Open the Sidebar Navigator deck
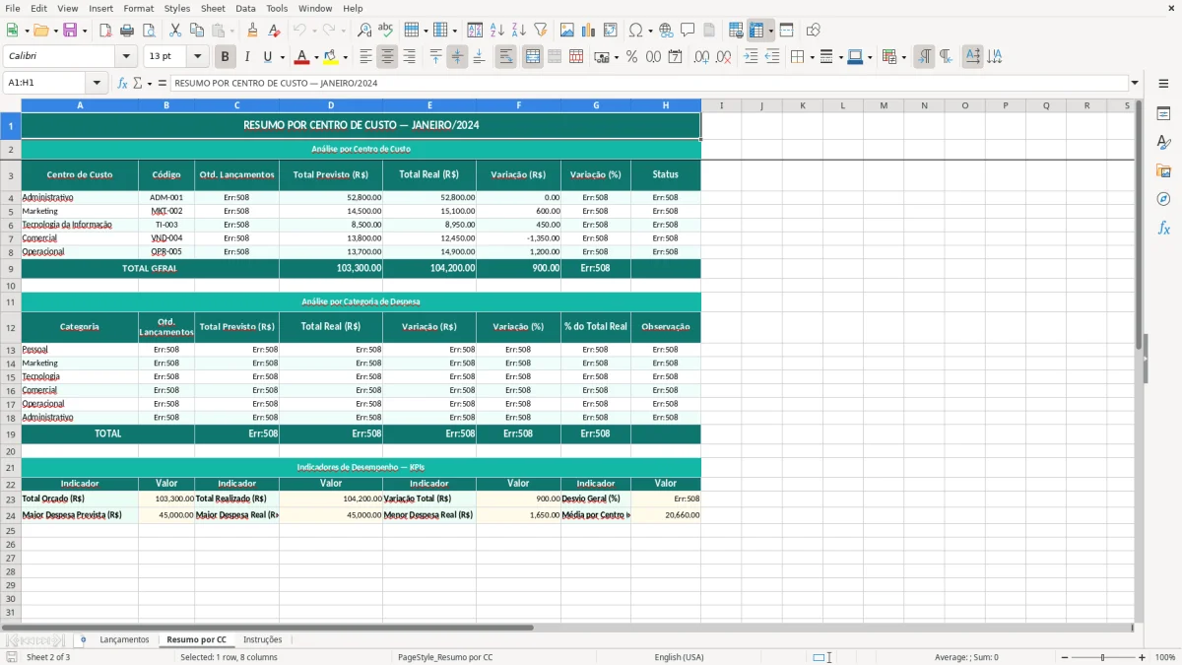 click(1163, 199)
